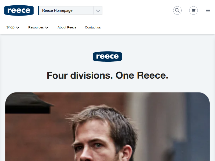215x161 pixels.
Task: Open the Contact us link
Action: pos(93,27)
